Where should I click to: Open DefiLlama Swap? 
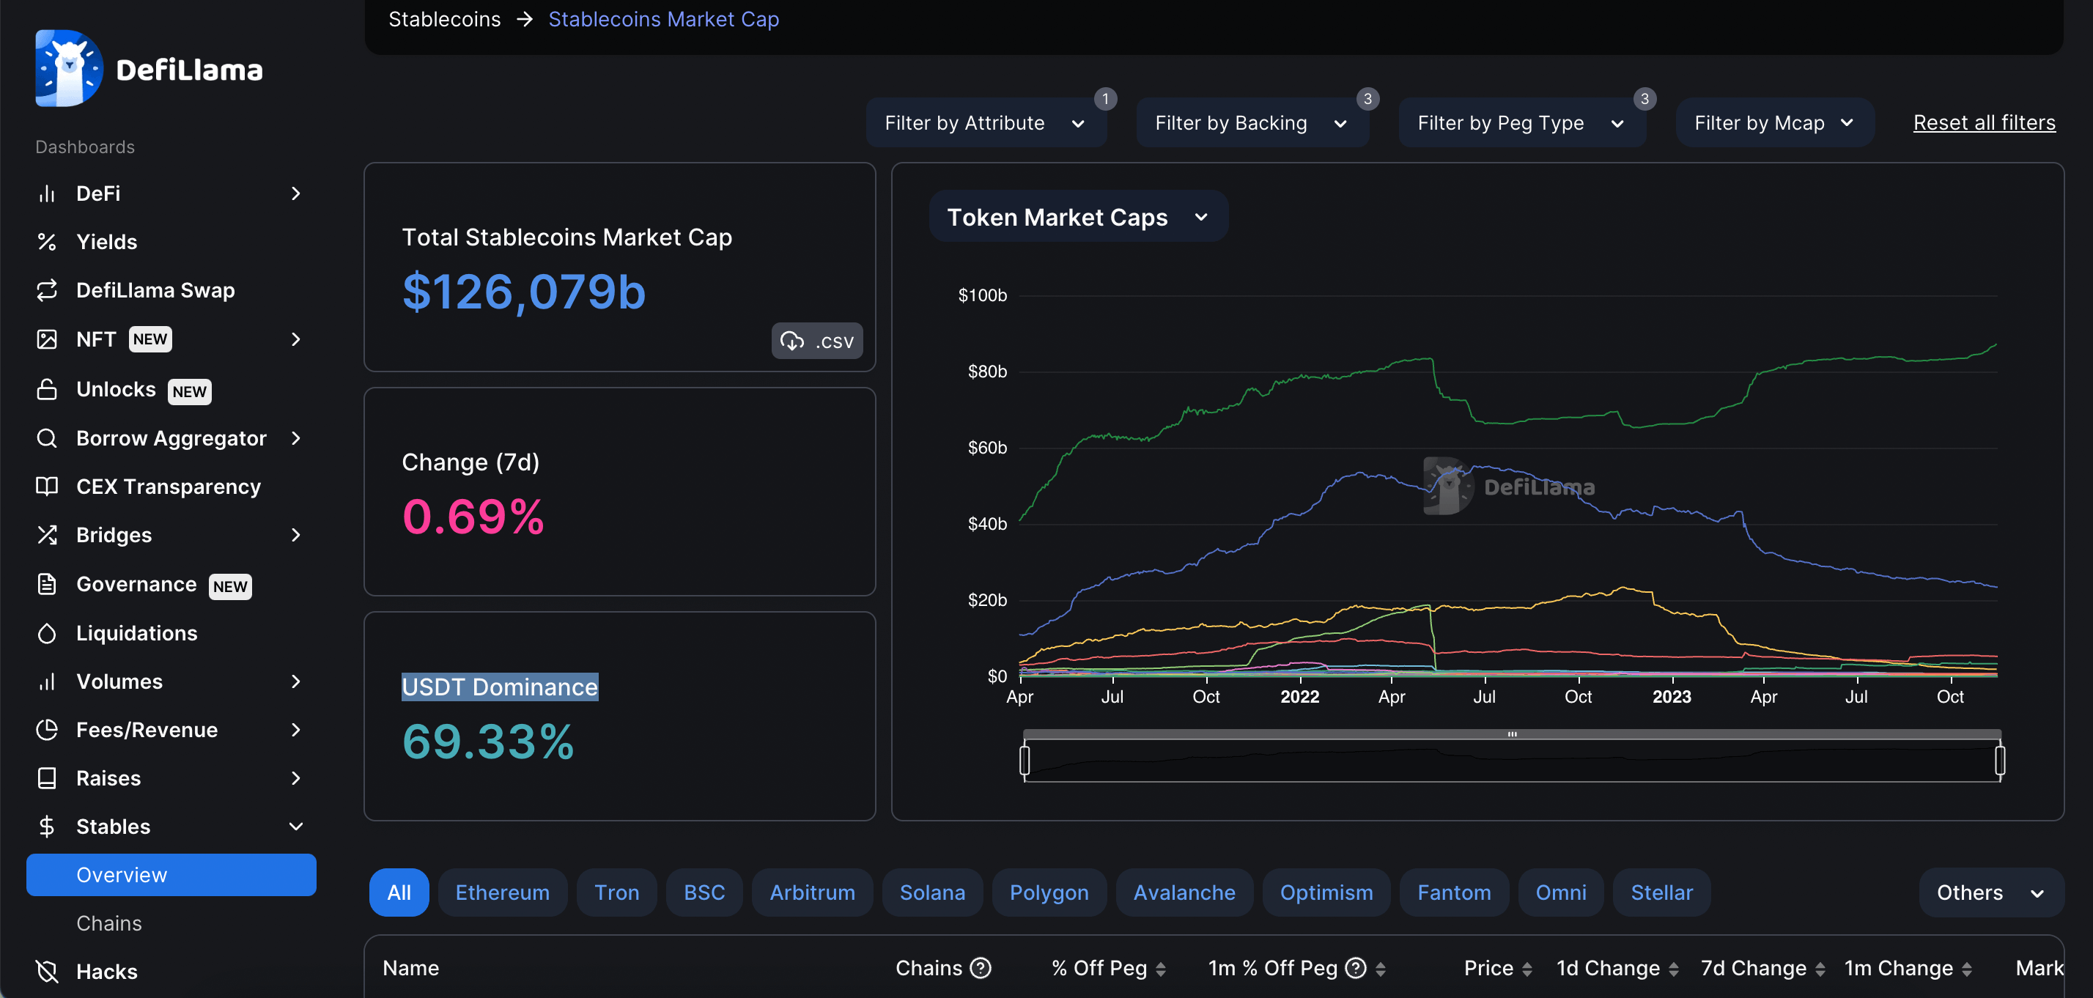click(155, 290)
